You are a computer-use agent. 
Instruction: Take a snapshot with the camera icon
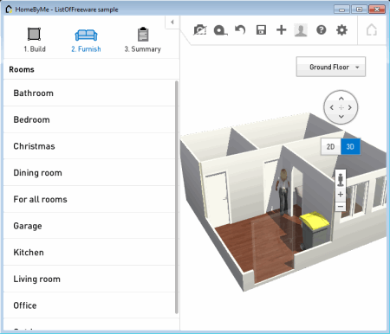coord(200,30)
